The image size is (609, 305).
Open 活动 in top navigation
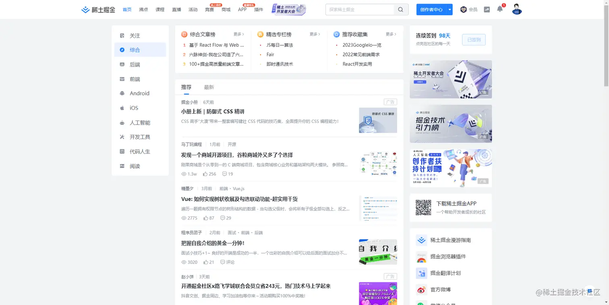[193, 10]
